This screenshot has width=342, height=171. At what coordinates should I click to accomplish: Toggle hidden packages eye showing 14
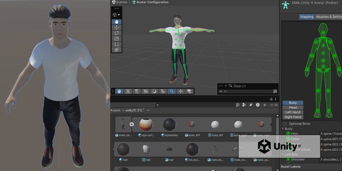(x=274, y=105)
